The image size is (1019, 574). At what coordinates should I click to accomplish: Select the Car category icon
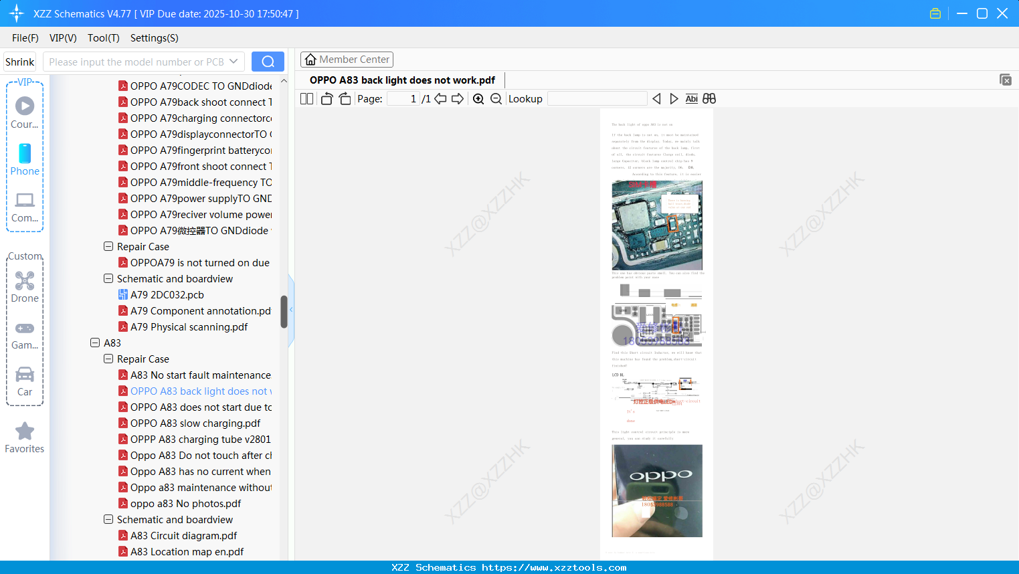coord(25,381)
